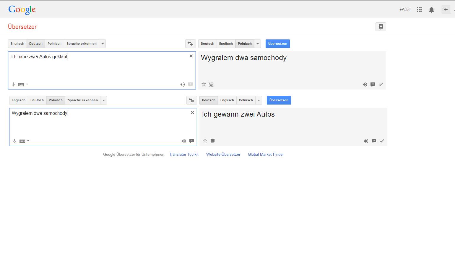Show examples for the German translation result
This screenshot has height=260, width=455.
(374, 141)
